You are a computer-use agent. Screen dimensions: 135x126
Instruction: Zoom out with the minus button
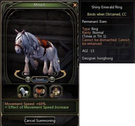coord(52,79)
